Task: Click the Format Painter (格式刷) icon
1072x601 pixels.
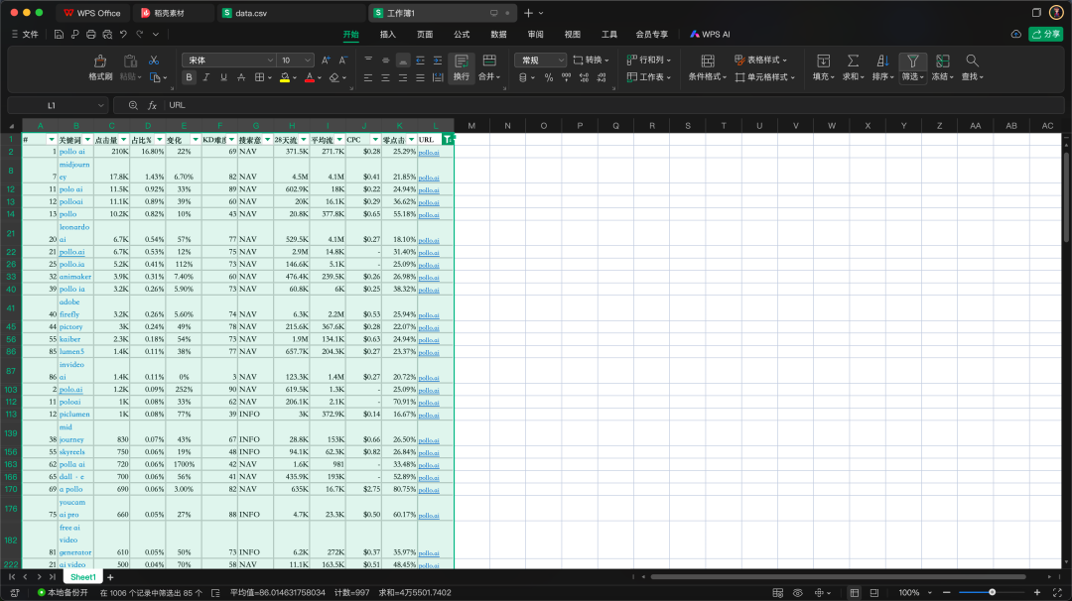Action: [x=100, y=61]
